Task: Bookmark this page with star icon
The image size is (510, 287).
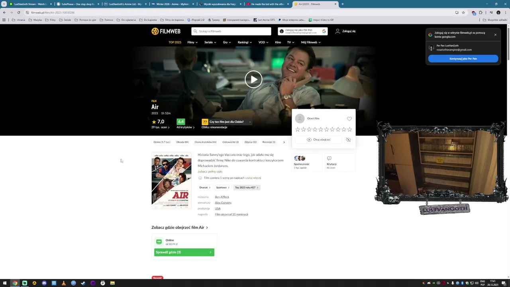Action: point(463,12)
